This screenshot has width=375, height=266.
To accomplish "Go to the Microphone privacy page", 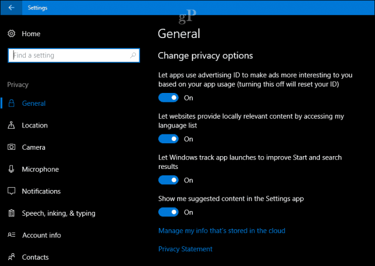I will (40, 169).
